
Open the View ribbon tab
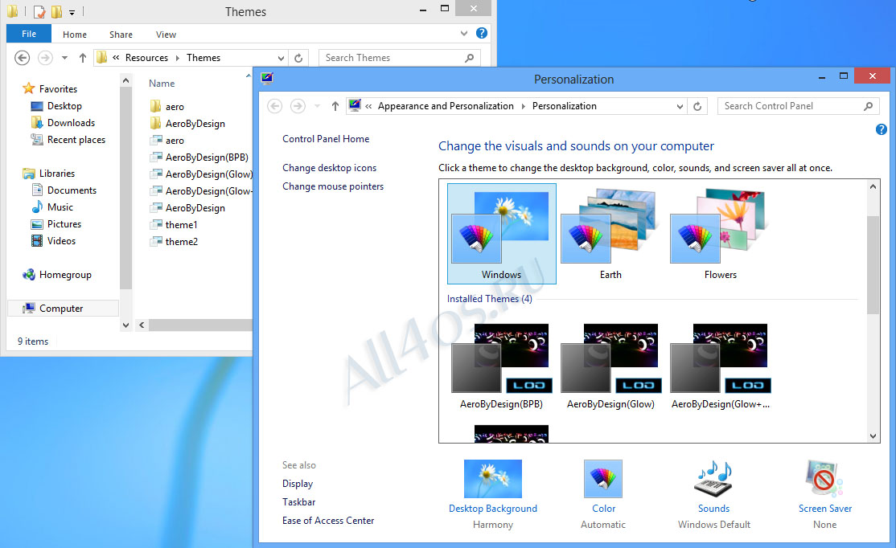coord(166,35)
